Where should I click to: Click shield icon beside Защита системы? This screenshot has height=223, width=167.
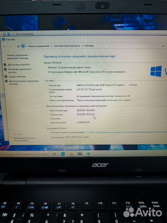[6, 76]
